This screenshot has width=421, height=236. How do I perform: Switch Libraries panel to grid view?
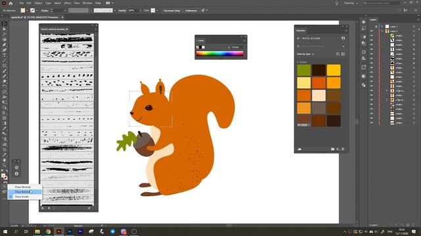343,54
